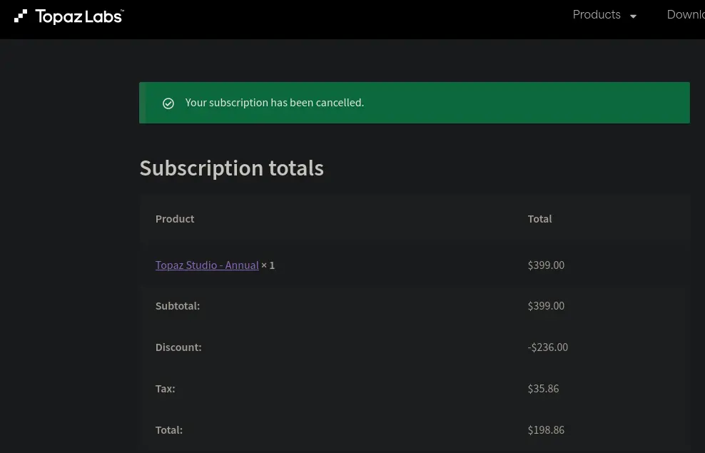Select the $198.86 final total amount
The width and height of the screenshot is (705, 453).
coord(546,430)
